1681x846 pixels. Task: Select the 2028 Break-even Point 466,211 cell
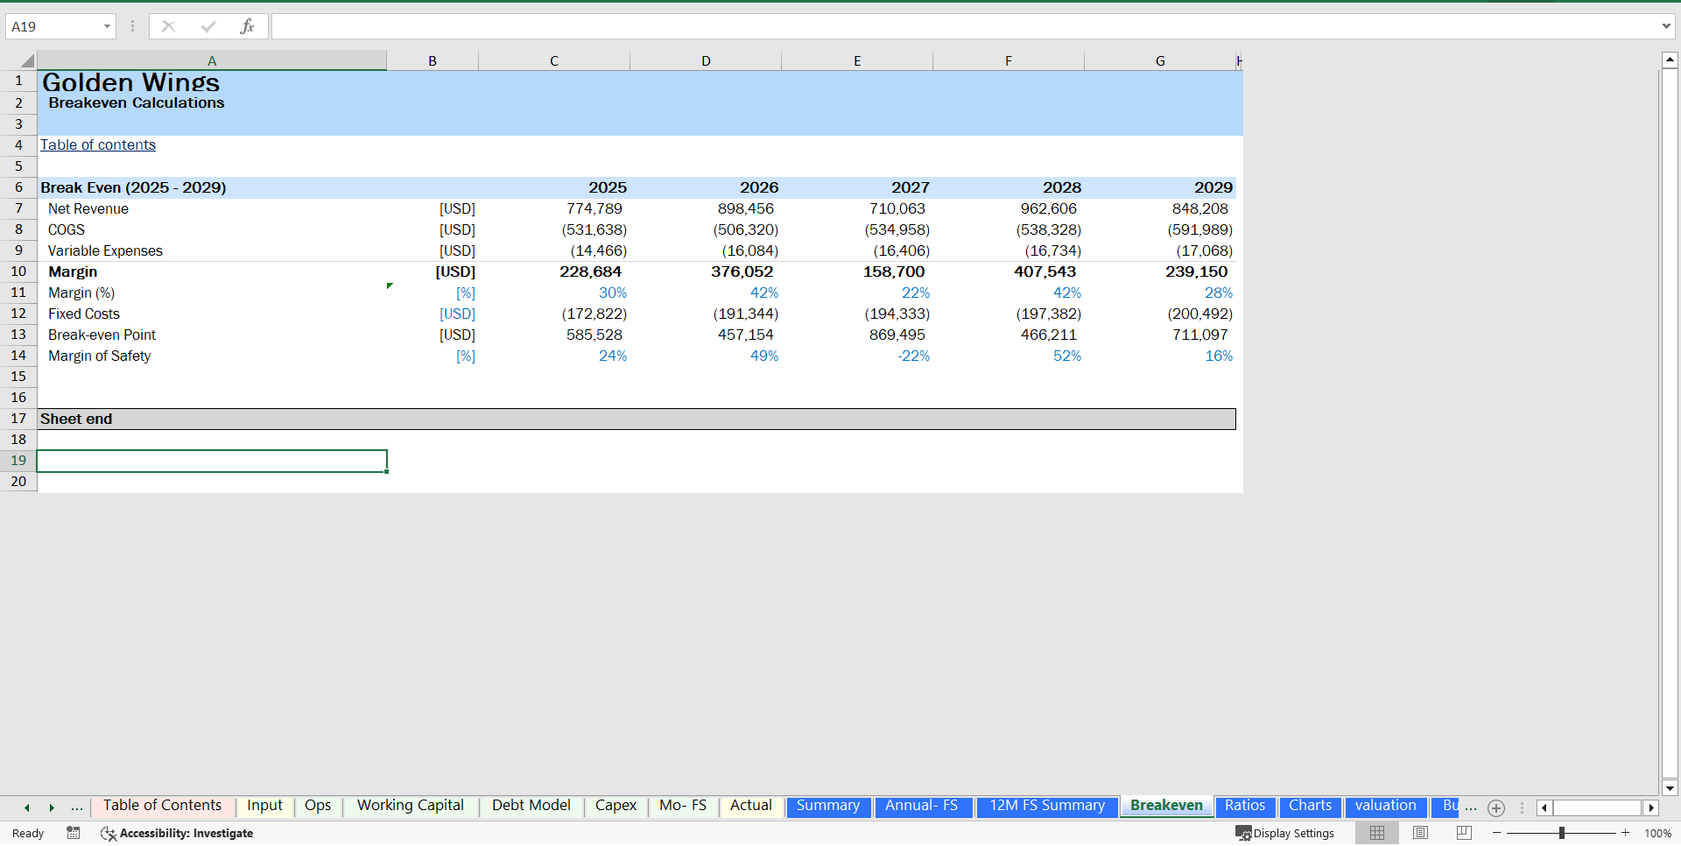tap(1009, 335)
